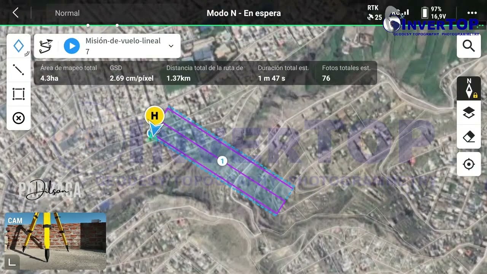The width and height of the screenshot is (487, 274).
Task: Recenter map with the location target
Action: 469,164
